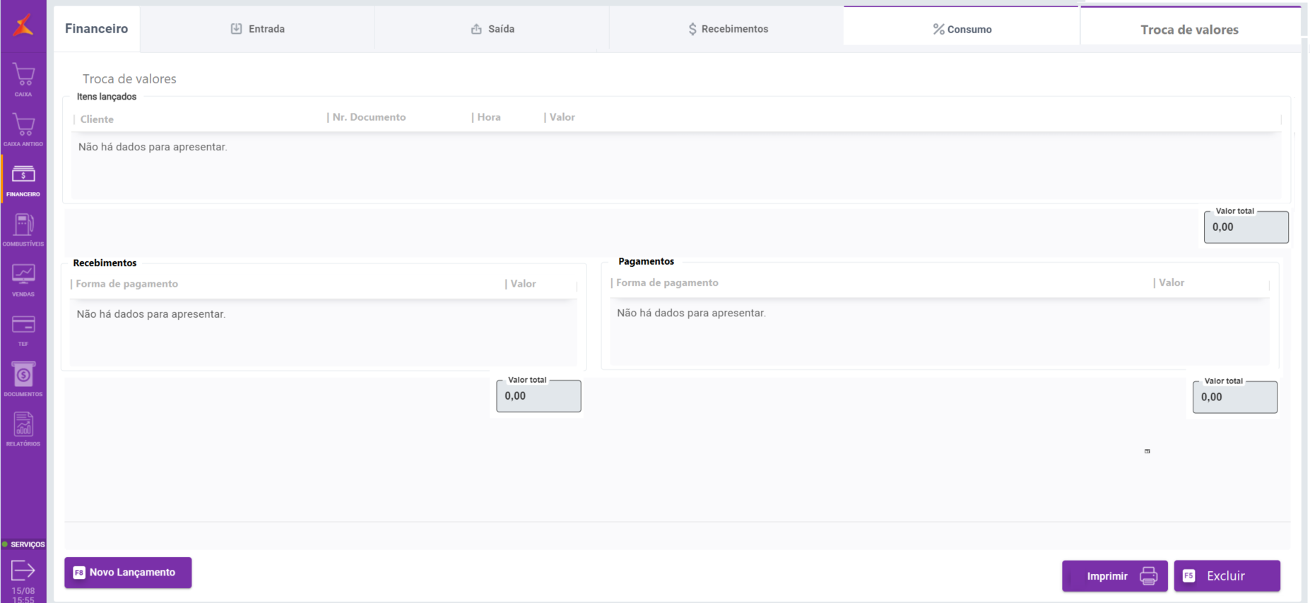Switch to the Saída tab
This screenshot has height=603, width=1310.
click(492, 29)
